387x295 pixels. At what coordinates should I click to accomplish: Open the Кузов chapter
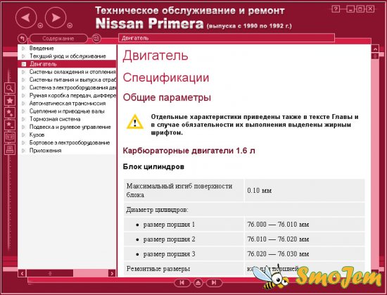[x=37, y=134]
